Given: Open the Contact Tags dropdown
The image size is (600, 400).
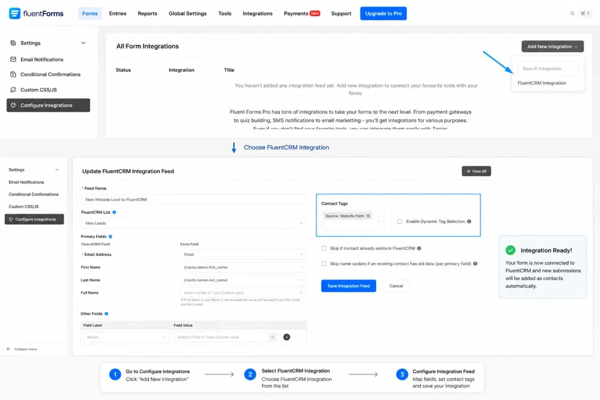Looking at the screenshot, I should pyautogui.click(x=352, y=221).
